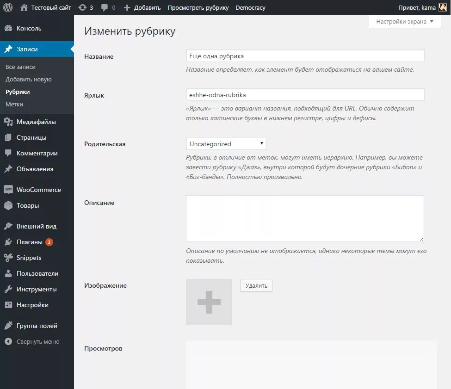The height and width of the screenshot is (389, 451).
Task: Focus the Название text field
Action: pyautogui.click(x=305, y=56)
